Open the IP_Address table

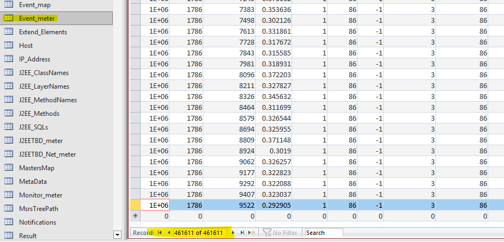[57, 59]
